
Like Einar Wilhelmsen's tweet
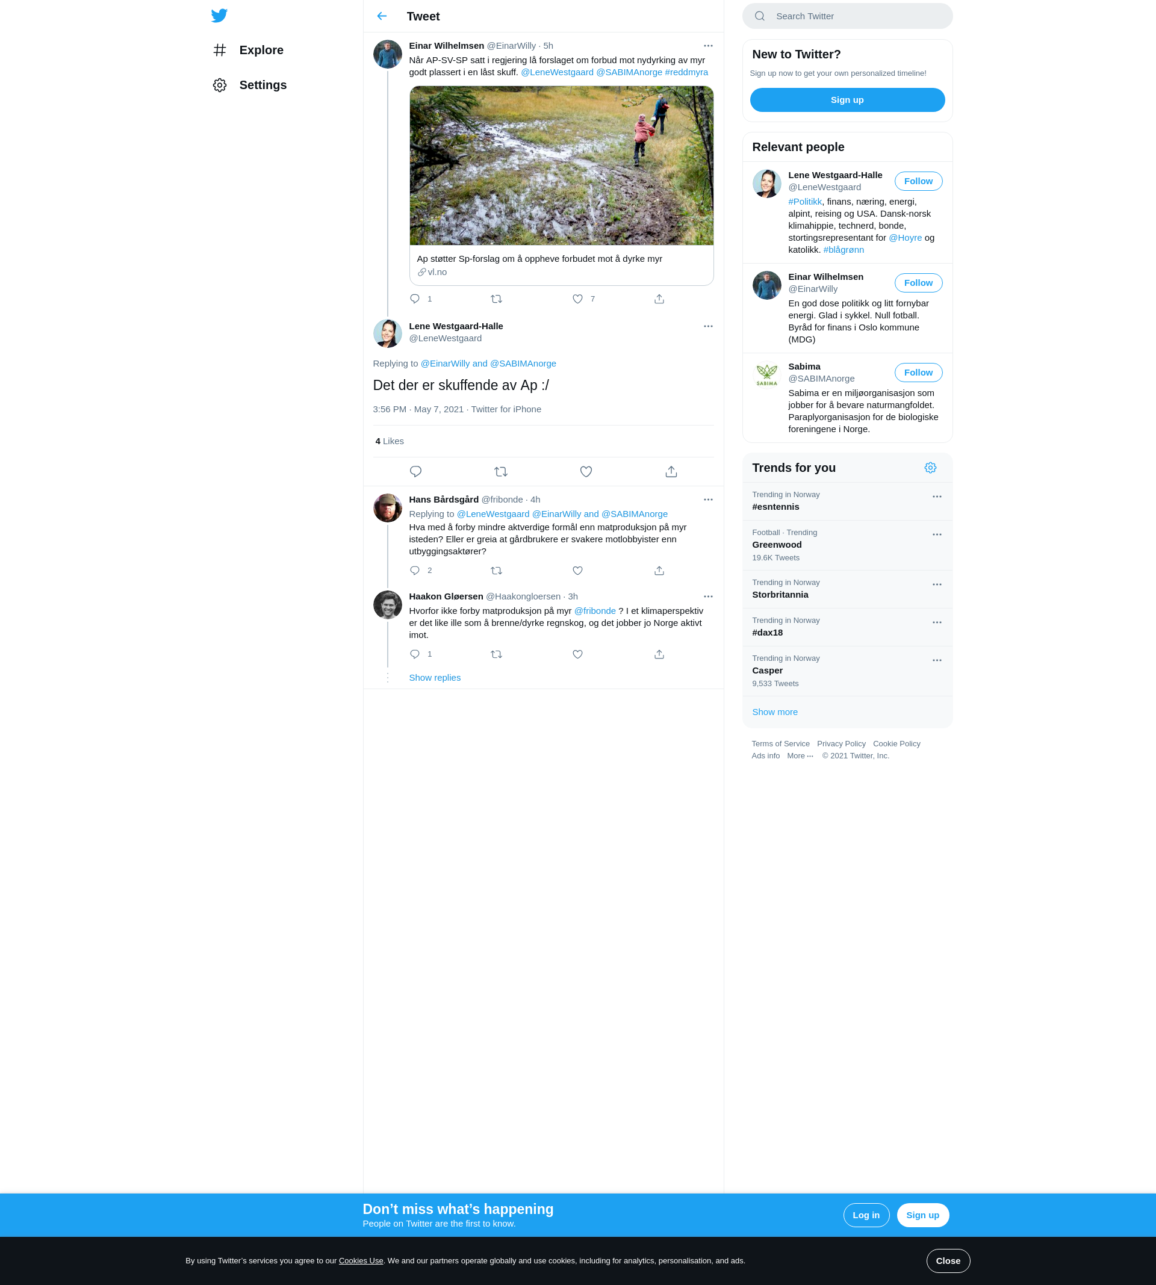(577, 299)
